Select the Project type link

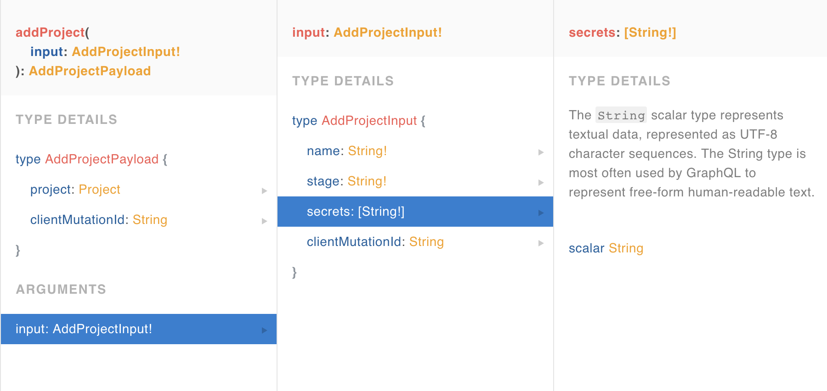99,189
